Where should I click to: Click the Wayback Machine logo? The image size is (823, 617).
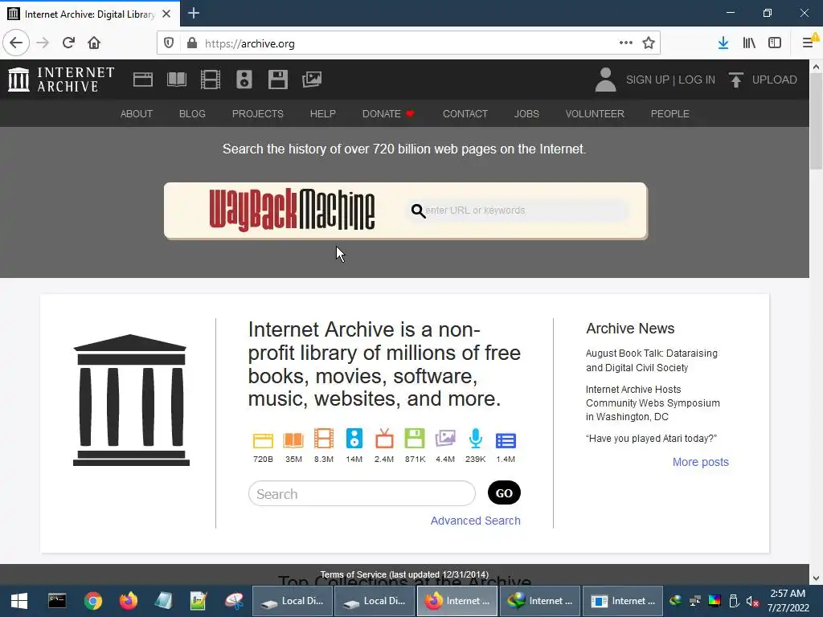292,210
